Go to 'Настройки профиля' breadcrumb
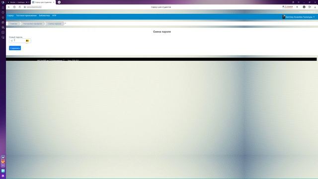 click(x=32, y=24)
